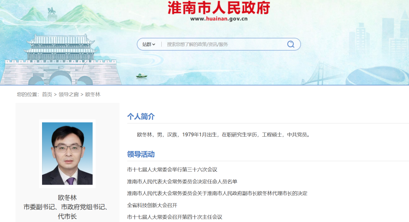Open 领导之窗 breadcrumb link
This screenshot has width=409, height=222.
click(x=69, y=94)
